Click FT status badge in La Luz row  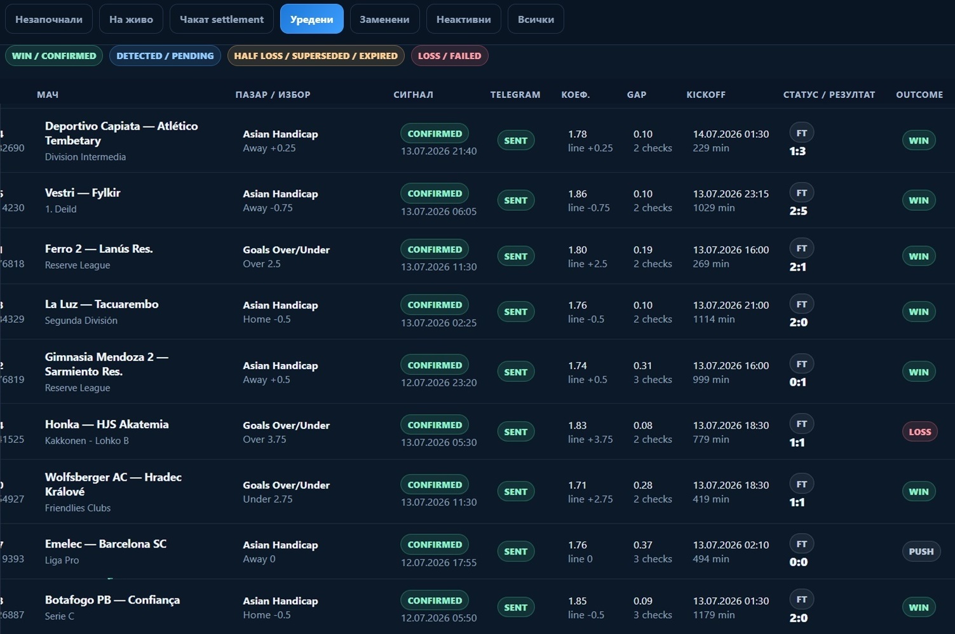coord(802,304)
